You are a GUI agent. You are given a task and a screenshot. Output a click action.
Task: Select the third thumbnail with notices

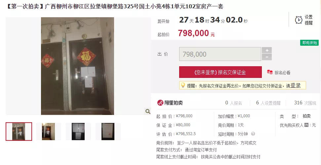[x=78, y=131]
